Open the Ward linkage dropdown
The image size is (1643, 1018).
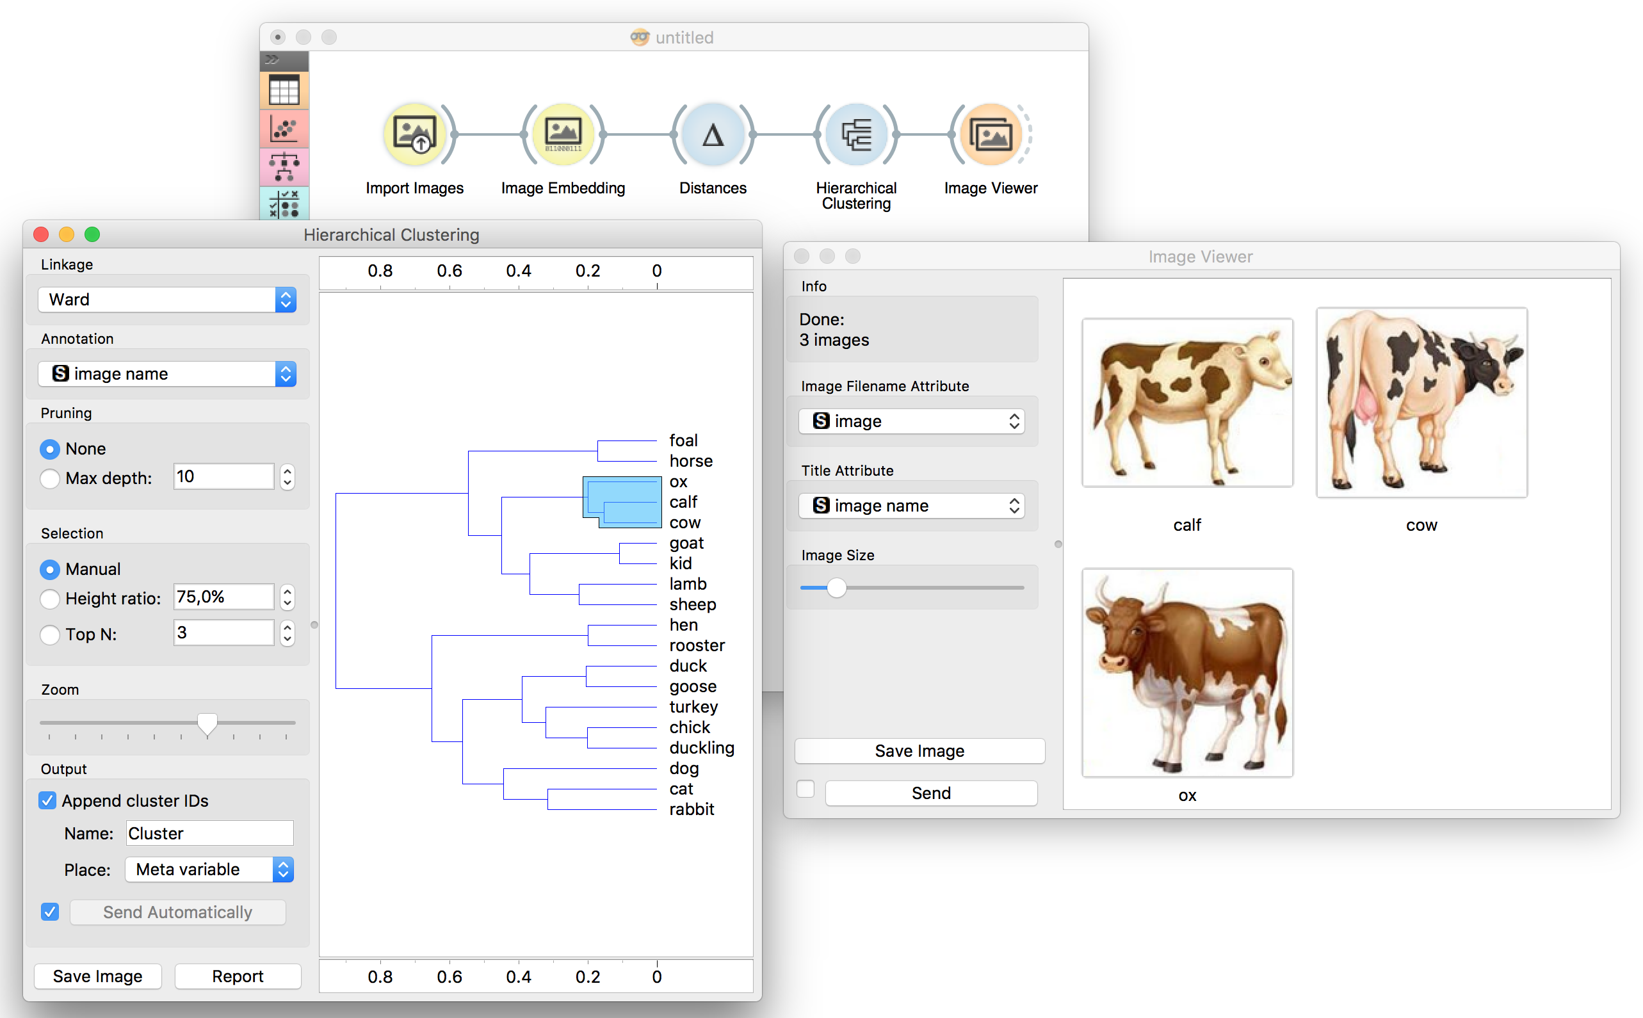coord(167,300)
